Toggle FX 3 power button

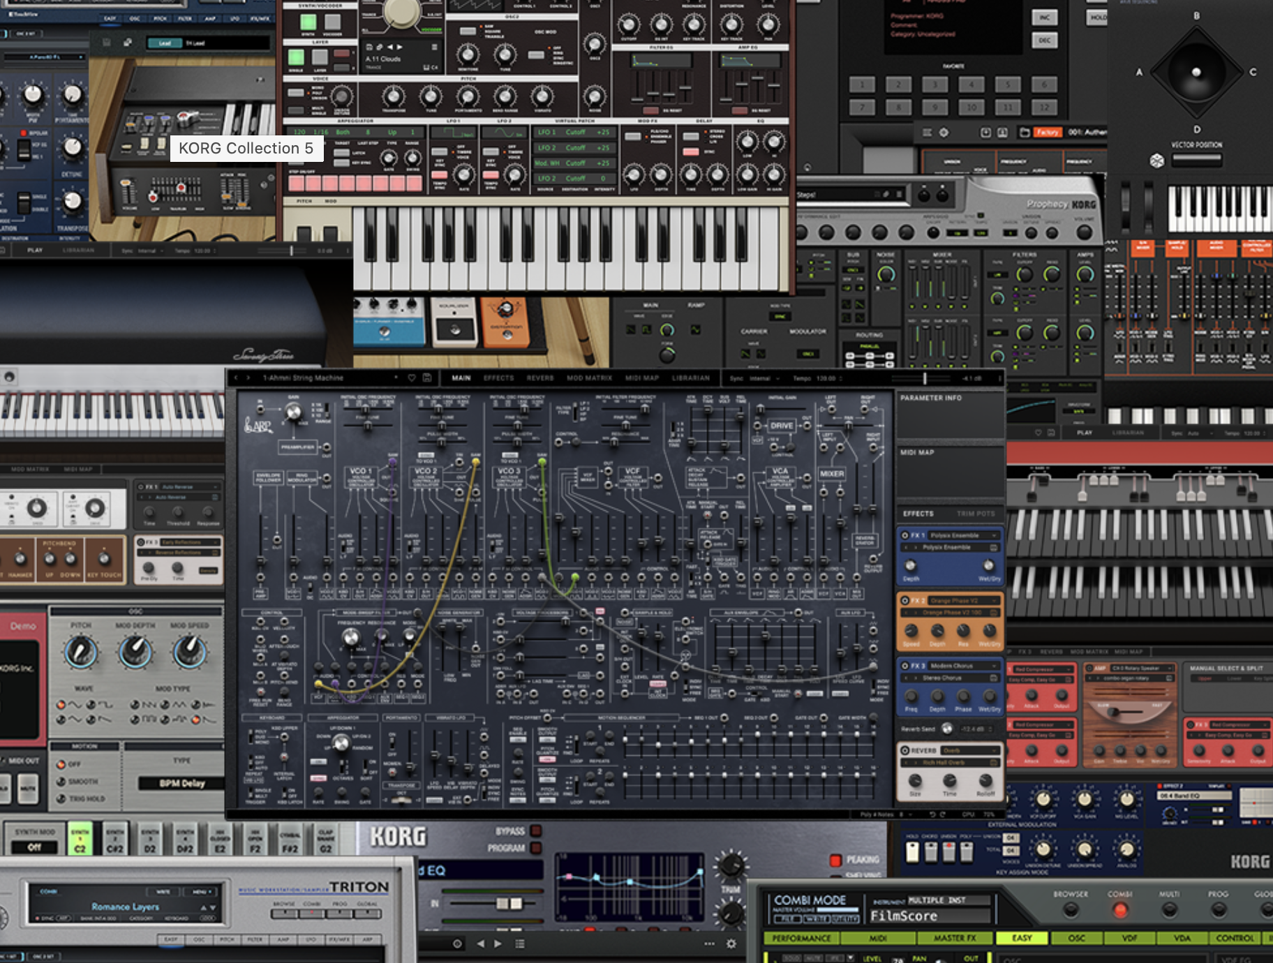coord(904,666)
